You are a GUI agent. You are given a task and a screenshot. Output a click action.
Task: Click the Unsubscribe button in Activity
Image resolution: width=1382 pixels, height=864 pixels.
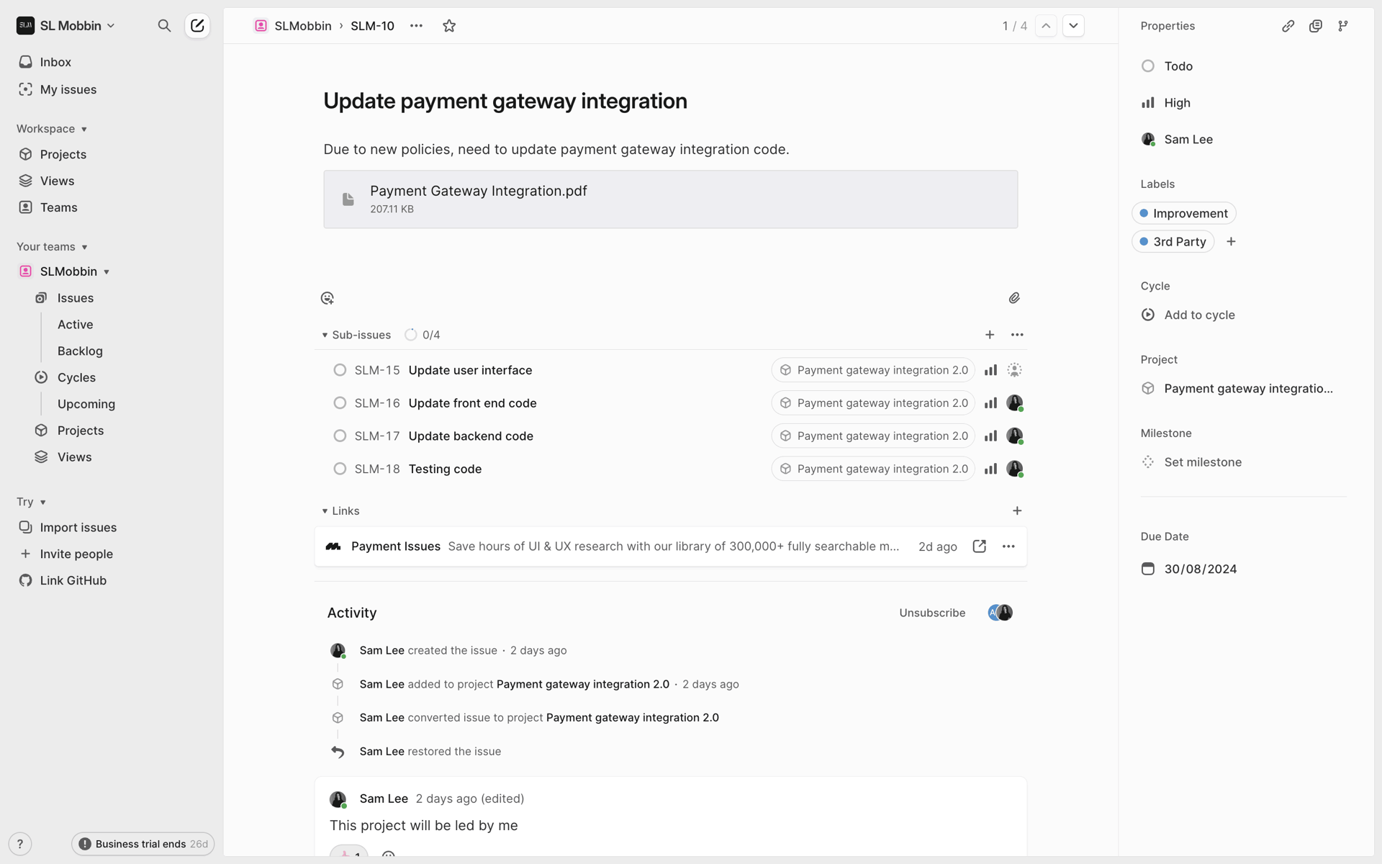click(x=932, y=613)
